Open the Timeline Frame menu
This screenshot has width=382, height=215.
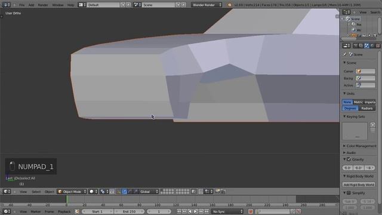pyautogui.click(x=49, y=211)
